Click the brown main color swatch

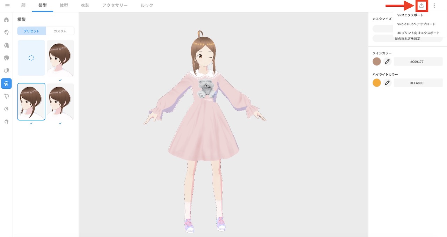click(x=377, y=61)
